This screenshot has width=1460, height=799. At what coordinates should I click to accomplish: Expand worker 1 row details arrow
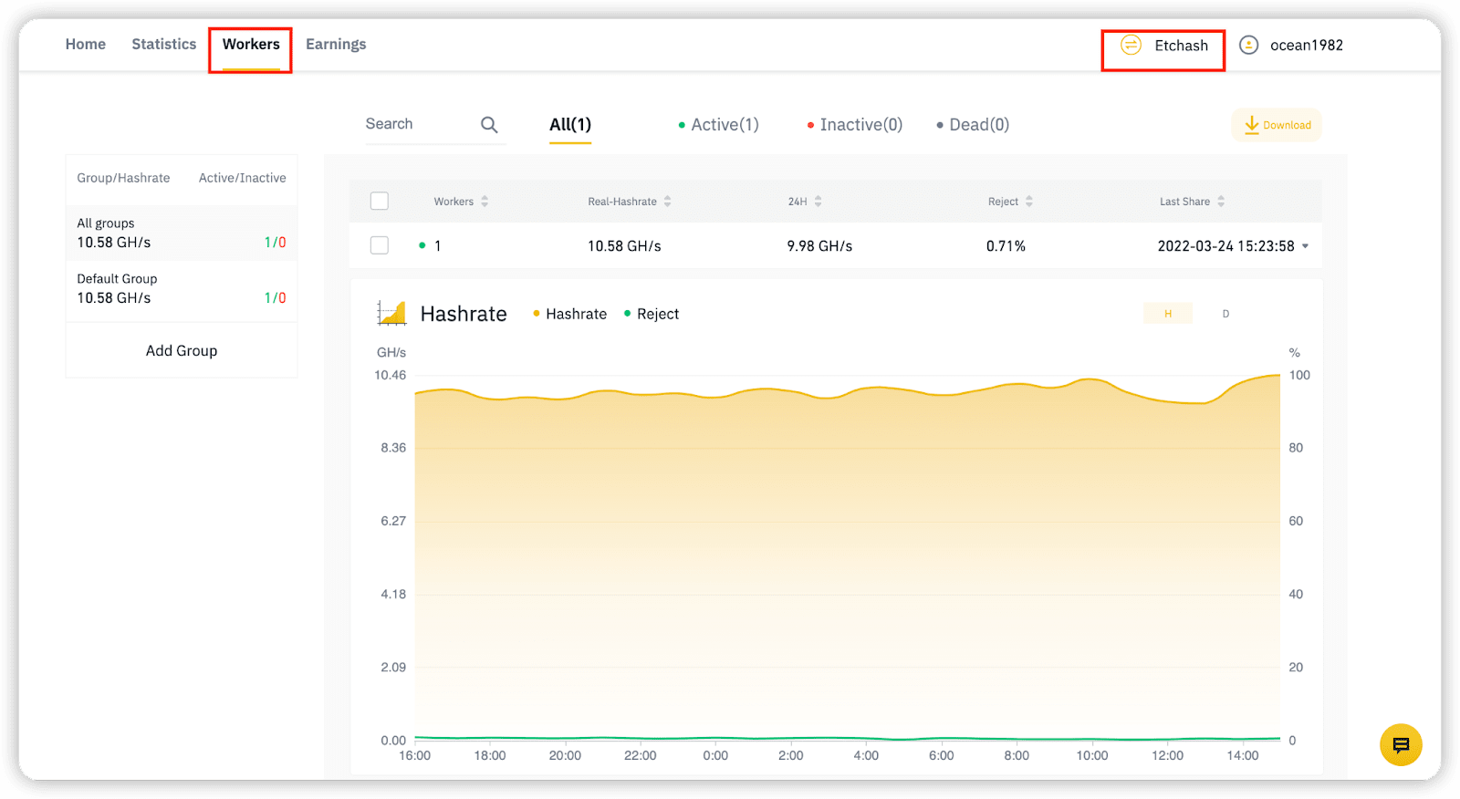(1305, 246)
